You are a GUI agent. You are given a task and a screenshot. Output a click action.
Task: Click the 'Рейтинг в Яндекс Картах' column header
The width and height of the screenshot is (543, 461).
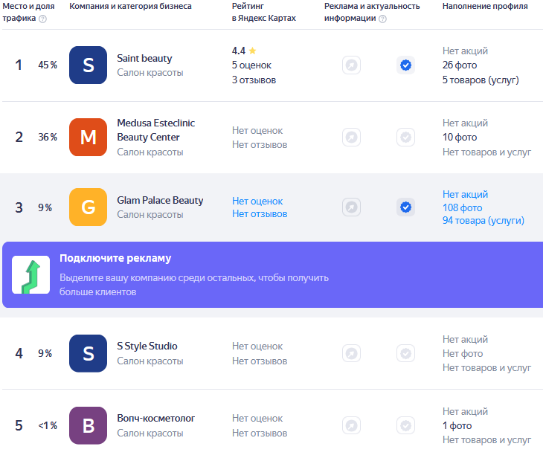pos(264,12)
